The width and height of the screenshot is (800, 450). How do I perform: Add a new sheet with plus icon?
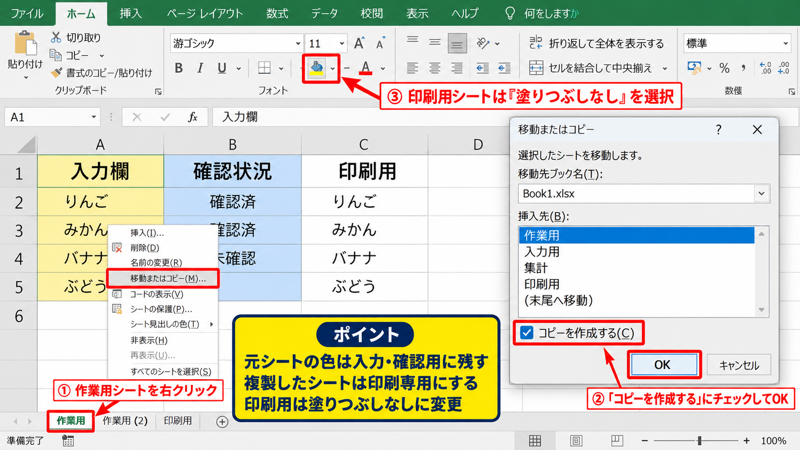click(222, 422)
